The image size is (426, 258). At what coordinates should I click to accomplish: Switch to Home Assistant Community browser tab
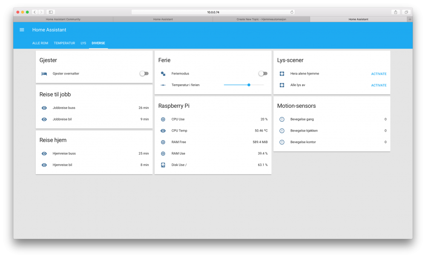pos(63,19)
